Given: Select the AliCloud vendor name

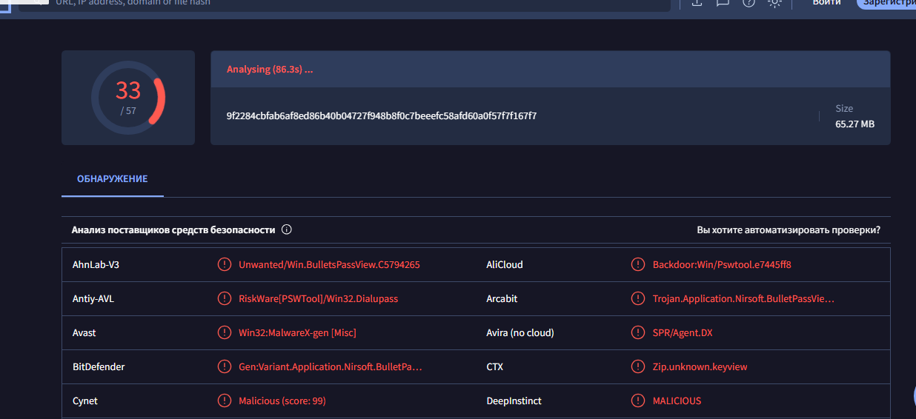Looking at the screenshot, I should [505, 264].
